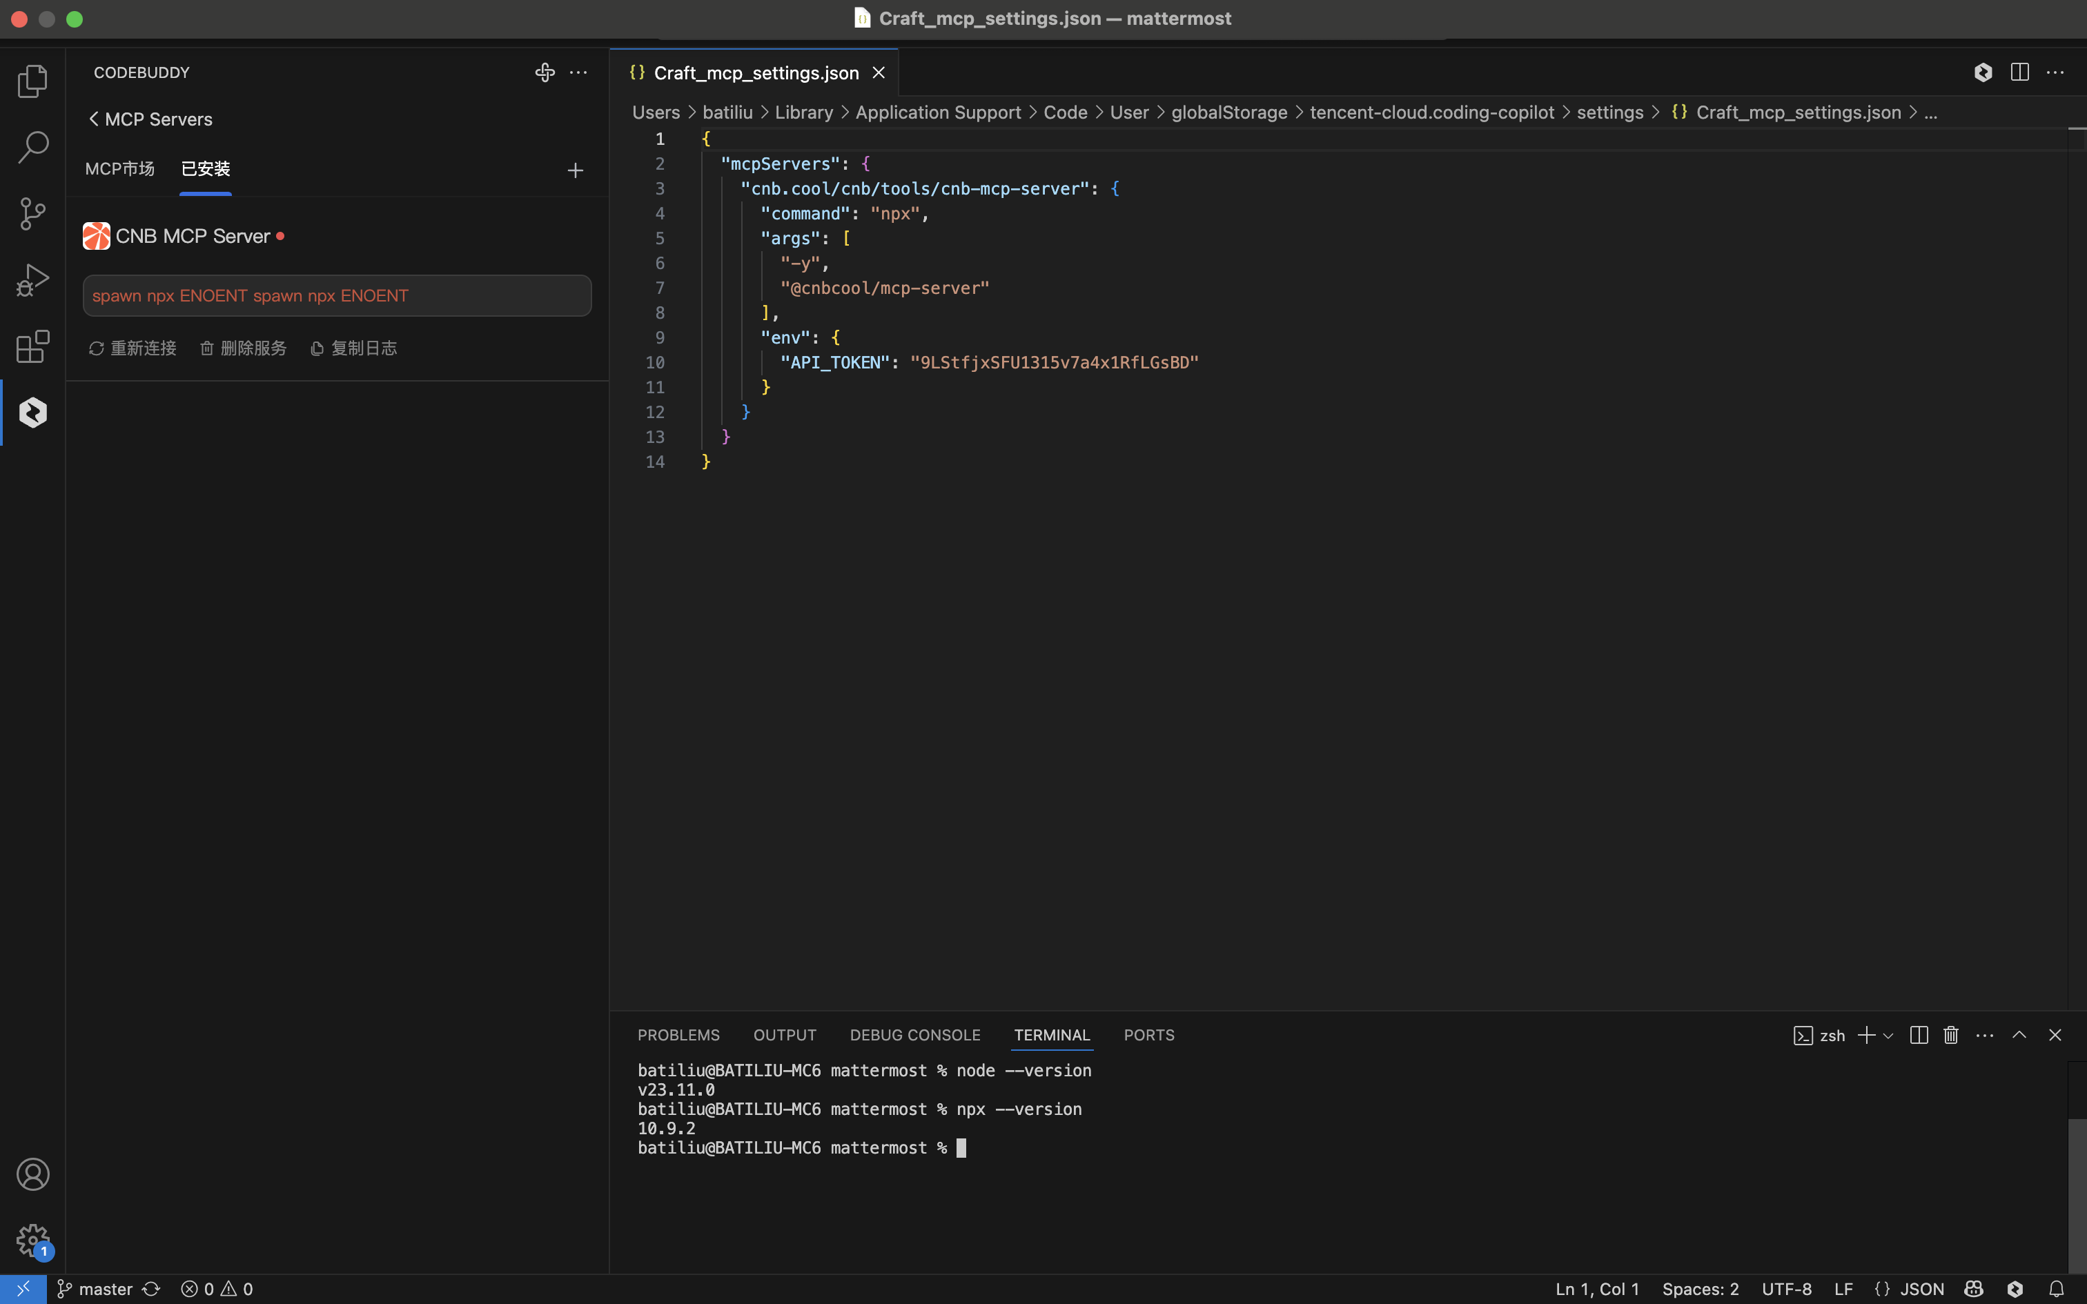Open Source Control view icon
This screenshot has width=2087, height=1304.
(x=32, y=214)
